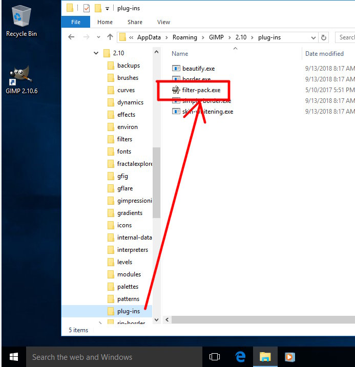Open the Recycle Bin desktop icon
This screenshot has width=355, height=367.
click(x=22, y=21)
